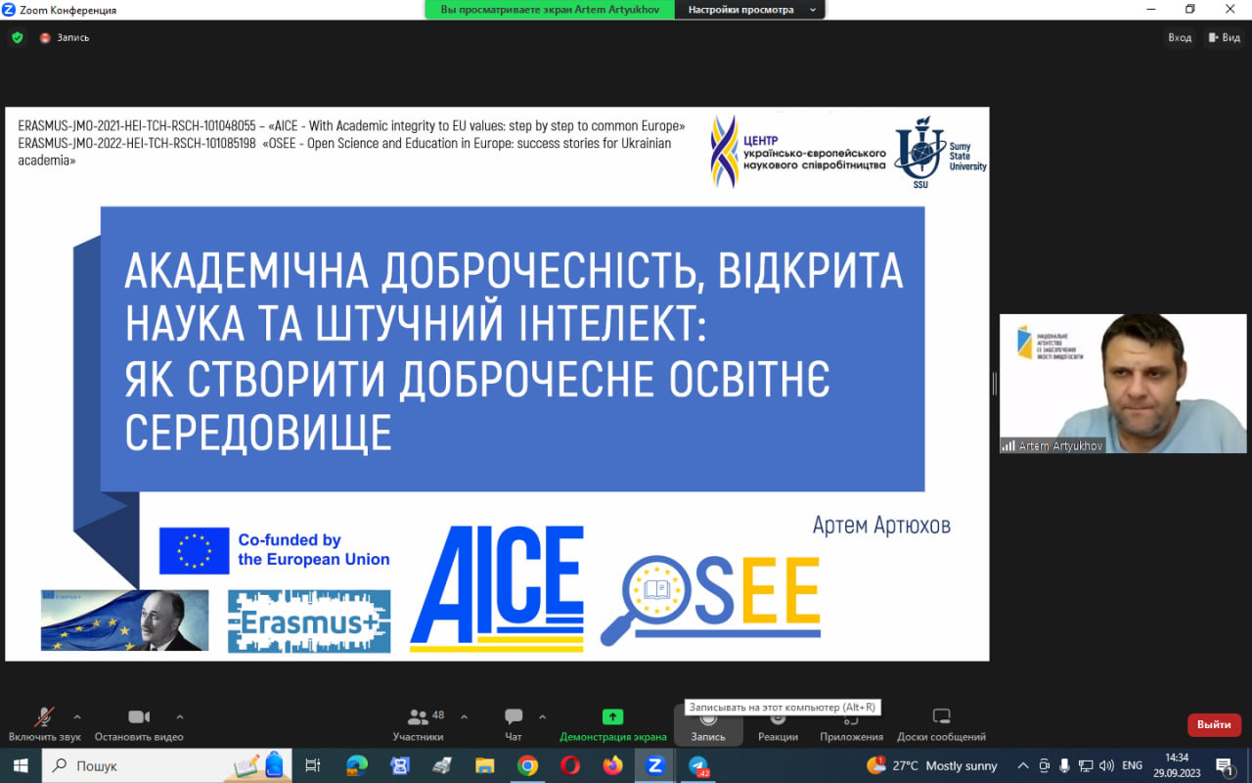The height and width of the screenshot is (783, 1252).
Task: Switch to Zoom on the taskbar
Action: pos(655,765)
